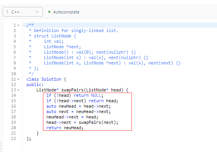Image resolution: width=217 pixels, height=152 pixels.
Task: Toggle the Autocomplete indicator
Action: click(x=64, y=12)
